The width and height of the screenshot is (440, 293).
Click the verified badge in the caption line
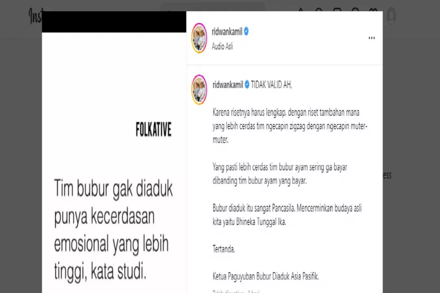pos(247,84)
